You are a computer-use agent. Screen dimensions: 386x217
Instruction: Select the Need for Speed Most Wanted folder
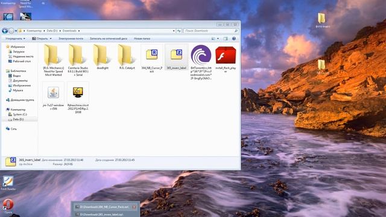point(53,60)
